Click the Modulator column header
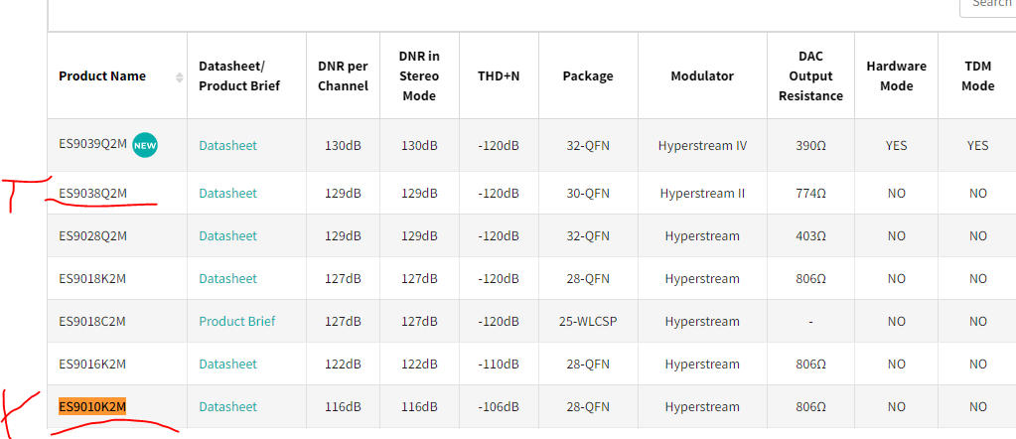 pyautogui.click(x=702, y=76)
